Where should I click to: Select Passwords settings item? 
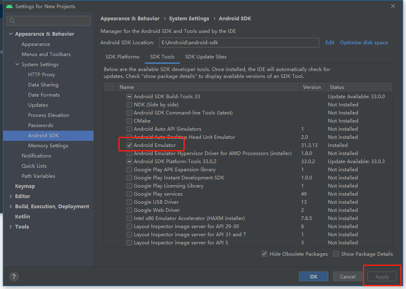pyautogui.click(x=41, y=125)
